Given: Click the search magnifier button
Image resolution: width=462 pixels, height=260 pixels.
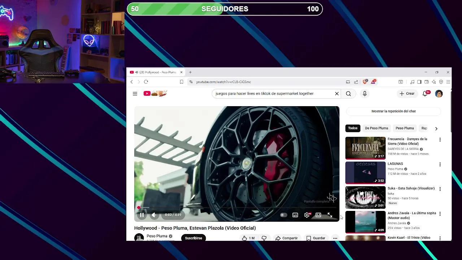Looking at the screenshot, I should click(x=348, y=94).
